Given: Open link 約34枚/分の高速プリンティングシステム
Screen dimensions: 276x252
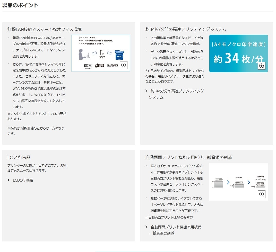Looking at the screenshot, I should coord(176,94).
